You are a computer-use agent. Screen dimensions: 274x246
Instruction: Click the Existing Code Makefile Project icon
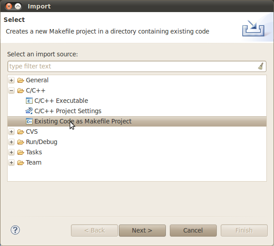click(x=30, y=121)
